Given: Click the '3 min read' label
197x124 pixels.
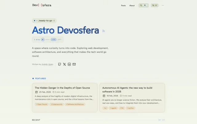Looking at the screenshot, I should point(127,96).
